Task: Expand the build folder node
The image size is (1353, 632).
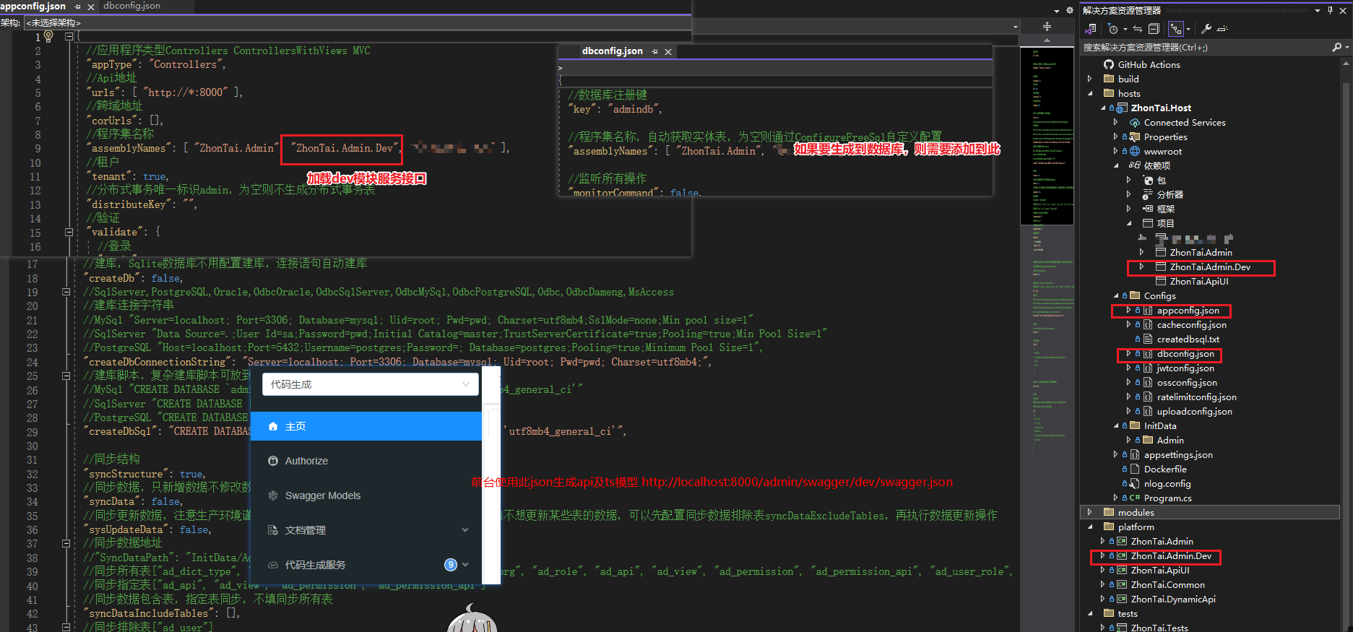Action: [x=1090, y=79]
